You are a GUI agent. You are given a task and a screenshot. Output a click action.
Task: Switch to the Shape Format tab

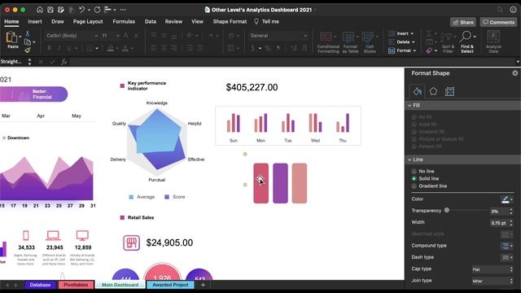click(230, 22)
